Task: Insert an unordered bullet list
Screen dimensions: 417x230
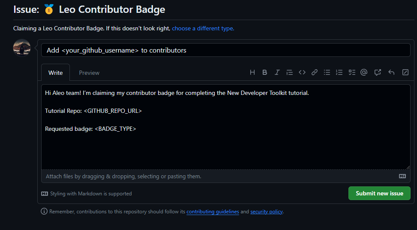Action: [x=327, y=72]
